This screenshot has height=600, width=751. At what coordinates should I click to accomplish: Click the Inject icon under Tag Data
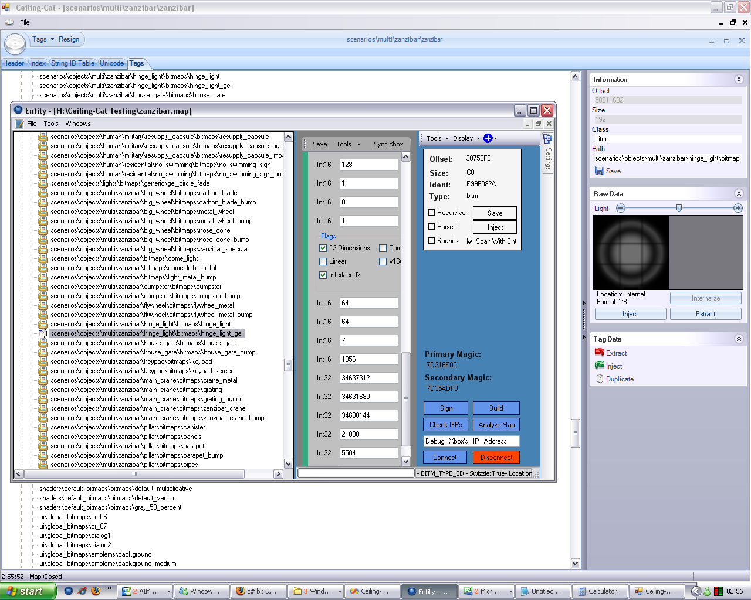[599, 366]
